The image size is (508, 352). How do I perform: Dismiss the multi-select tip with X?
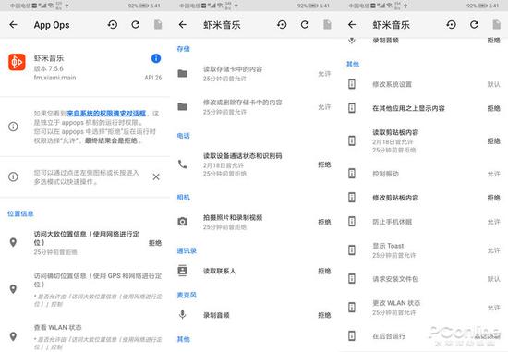click(156, 177)
